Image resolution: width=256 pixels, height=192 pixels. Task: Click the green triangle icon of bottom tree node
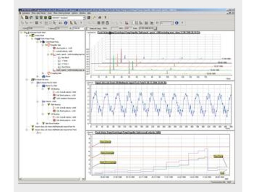click(x=33, y=130)
